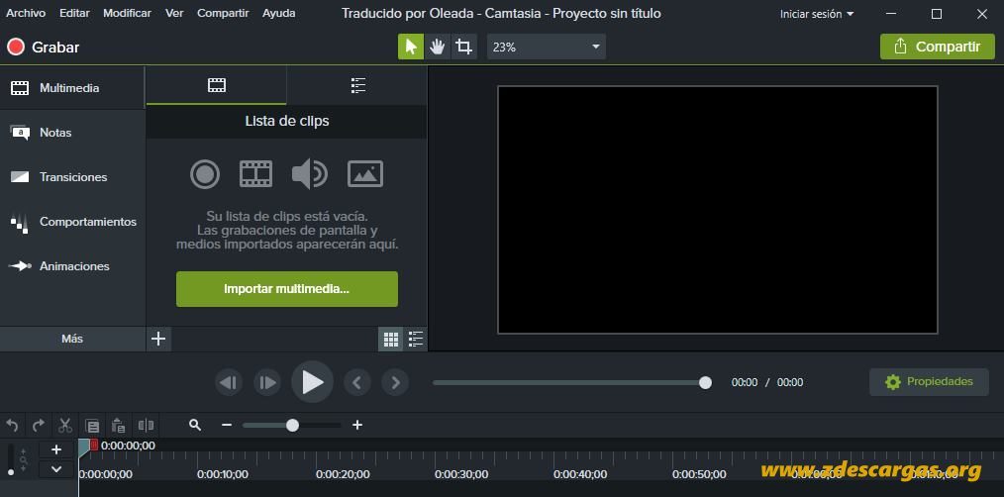Click the scissors cut icon
Image resolution: width=1004 pixels, height=497 pixels.
65,425
